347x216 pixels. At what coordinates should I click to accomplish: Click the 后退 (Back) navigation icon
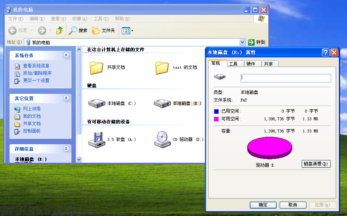click(x=12, y=31)
